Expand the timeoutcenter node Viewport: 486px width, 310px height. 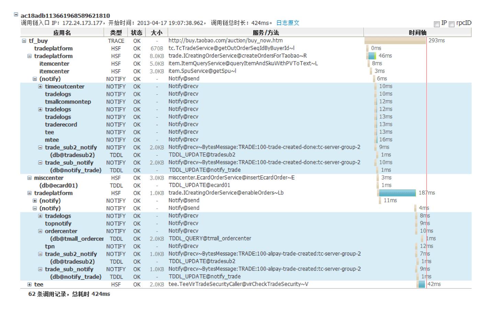(x=40, y=86)
